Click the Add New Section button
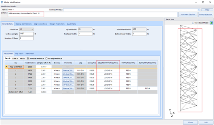 (x=188, y=15)
